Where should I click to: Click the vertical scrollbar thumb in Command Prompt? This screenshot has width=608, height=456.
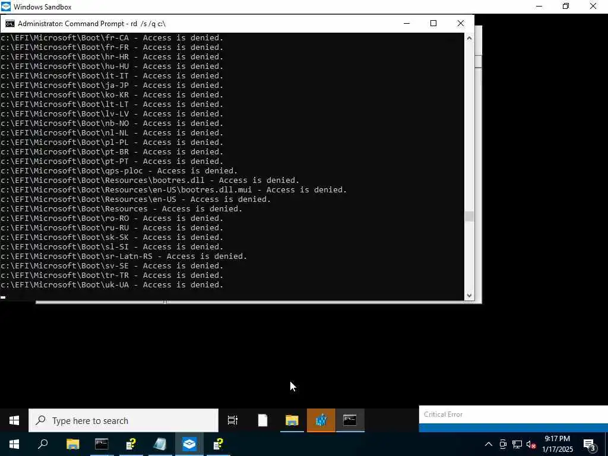(x=469, y=216)
